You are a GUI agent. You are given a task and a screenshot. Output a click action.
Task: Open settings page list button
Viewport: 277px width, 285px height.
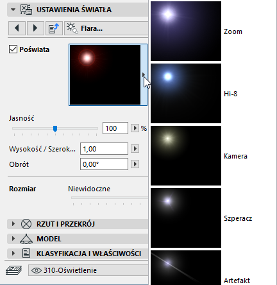point(54,28)
